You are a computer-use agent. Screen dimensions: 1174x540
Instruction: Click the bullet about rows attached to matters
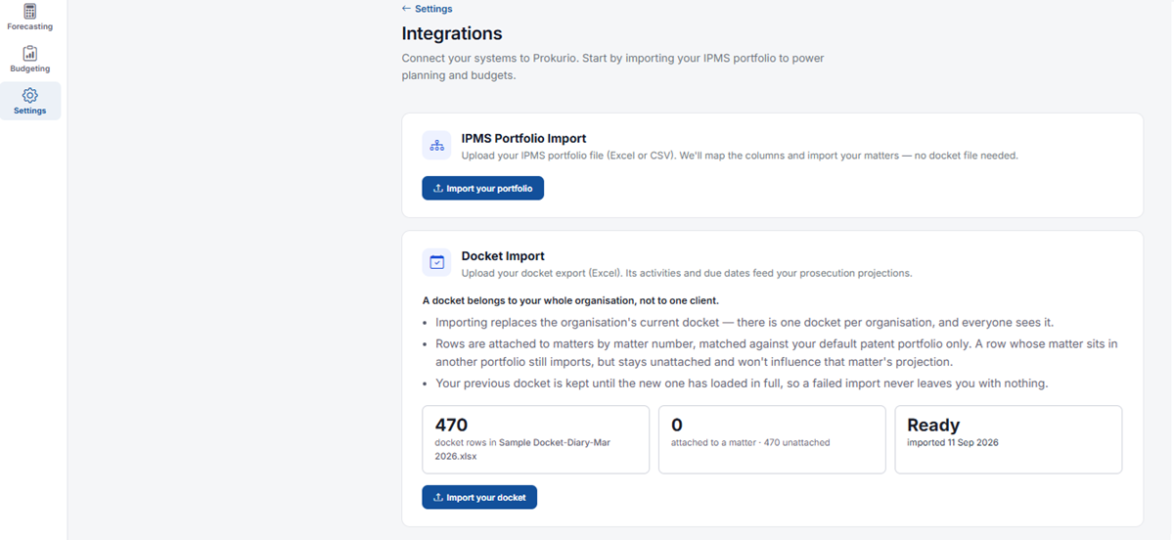coord(777,353)
